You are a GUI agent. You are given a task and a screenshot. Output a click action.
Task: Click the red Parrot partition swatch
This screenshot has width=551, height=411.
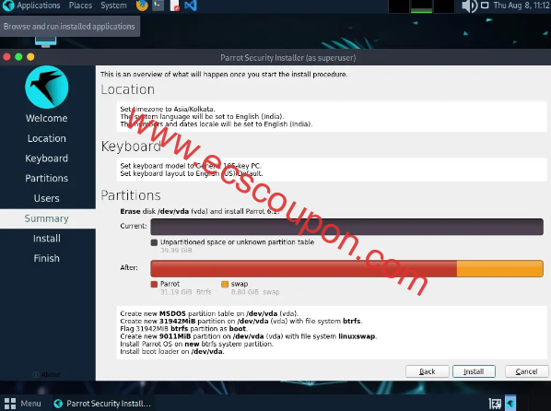click(x=154, y=284)
